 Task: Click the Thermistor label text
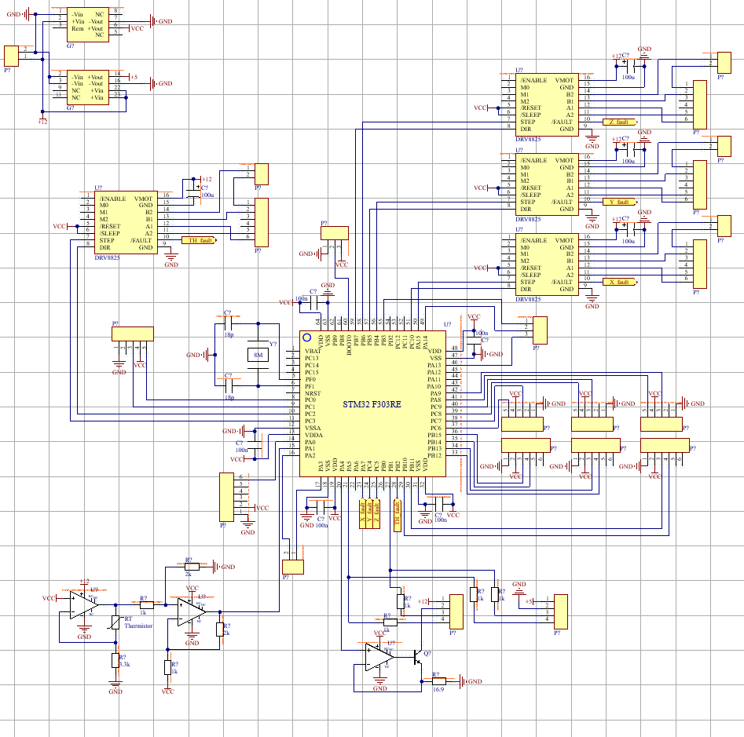click(138, 626)
